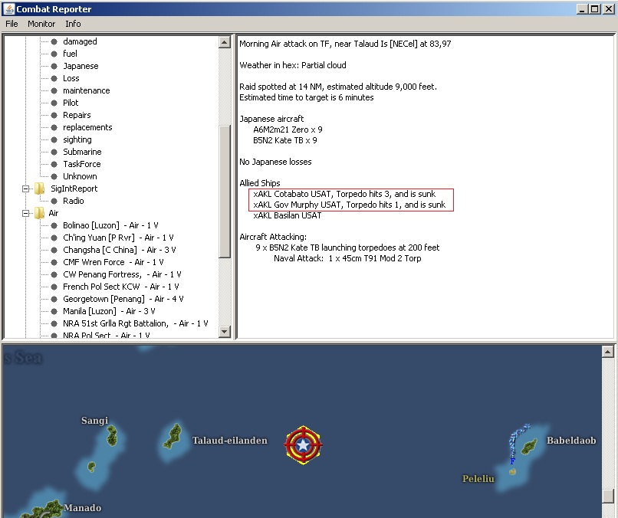Open the Repairs tree entry
This screenshot has width=618, height=518.
coord(77,115)
